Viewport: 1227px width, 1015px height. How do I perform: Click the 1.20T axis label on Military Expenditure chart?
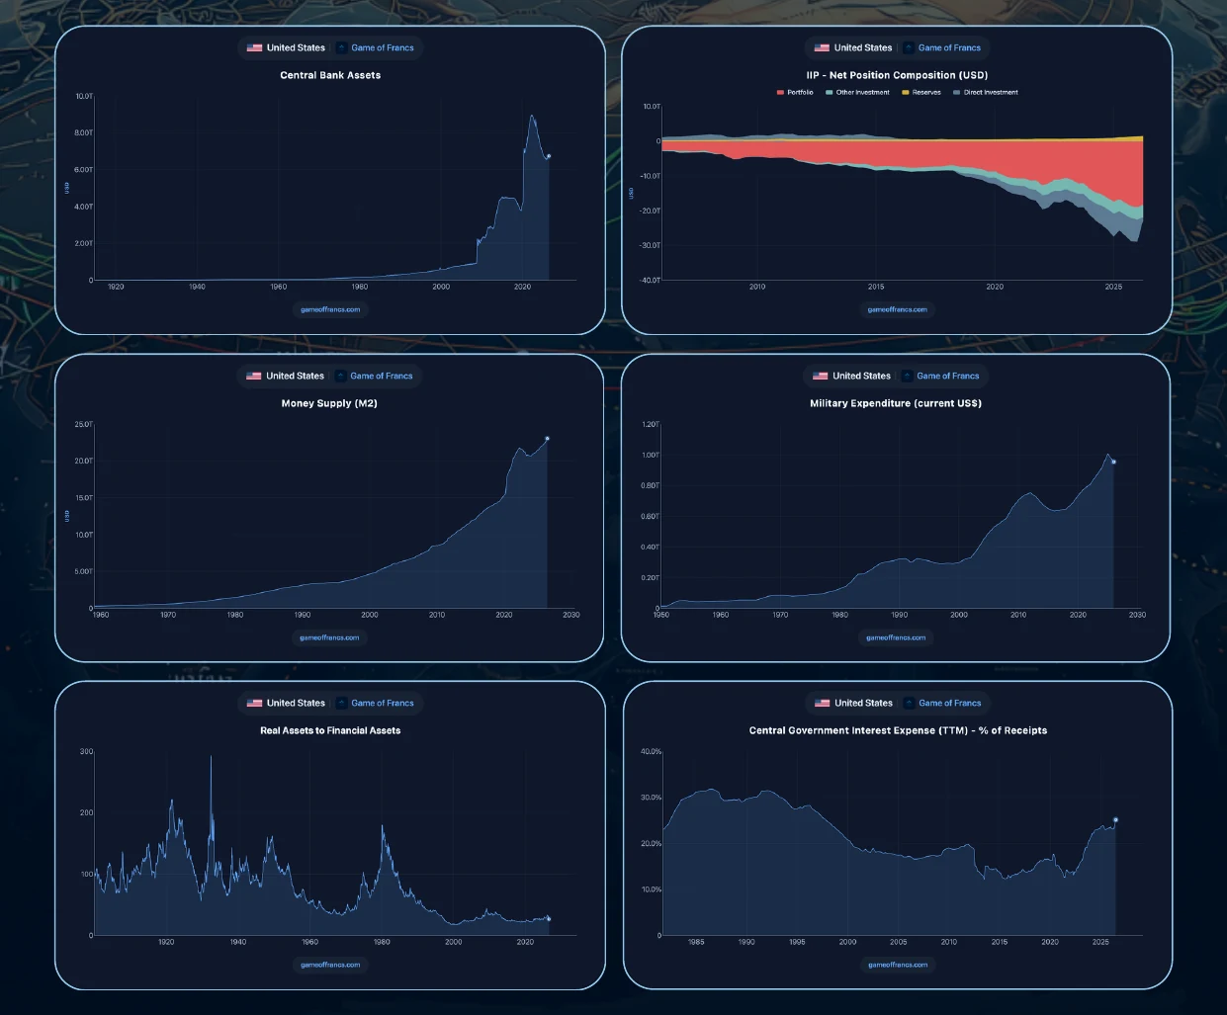pyautogui.click(x=650, y=424)
